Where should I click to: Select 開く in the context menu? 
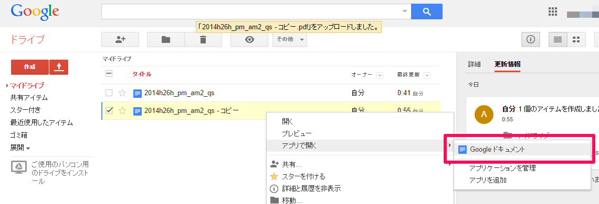(x=288, y=121)
